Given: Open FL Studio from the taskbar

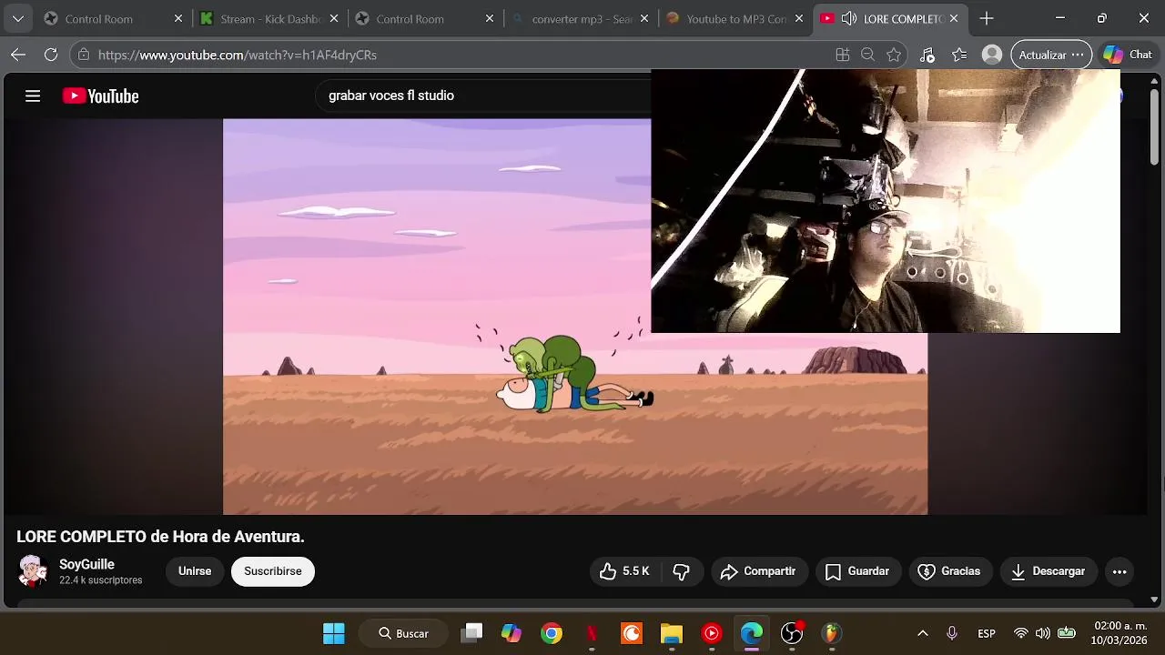Looking at the screenshot, I should click(832, 633).
